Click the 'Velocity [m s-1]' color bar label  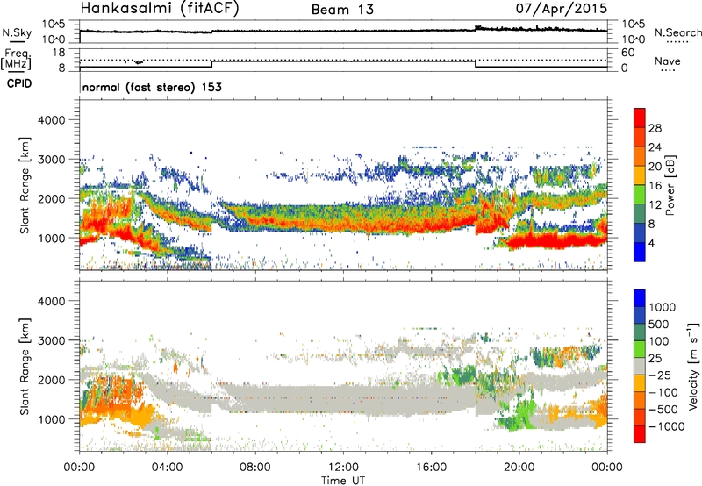coord(693,366)
